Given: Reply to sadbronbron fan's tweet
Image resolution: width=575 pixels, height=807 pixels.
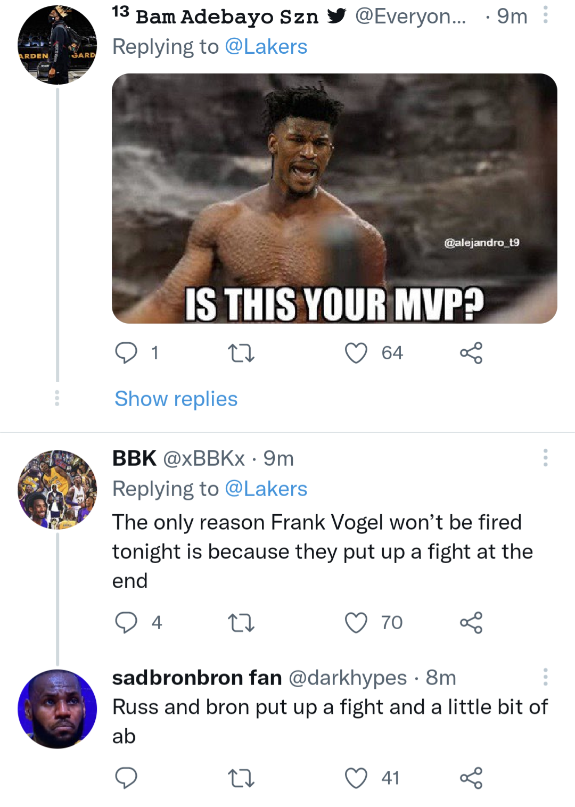Looking at the screenshot, I should pyautogui.click(x=126, y=778).
